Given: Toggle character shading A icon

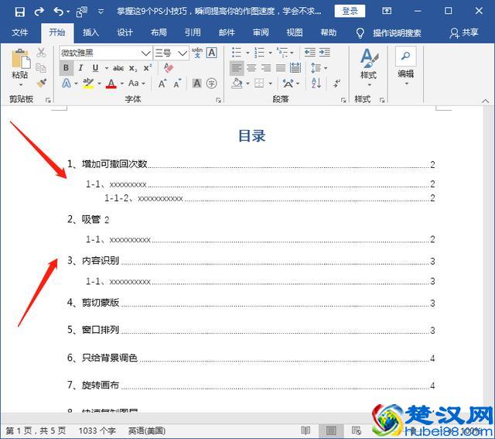Looking at the screenshot, I should [x=197, y=84].
